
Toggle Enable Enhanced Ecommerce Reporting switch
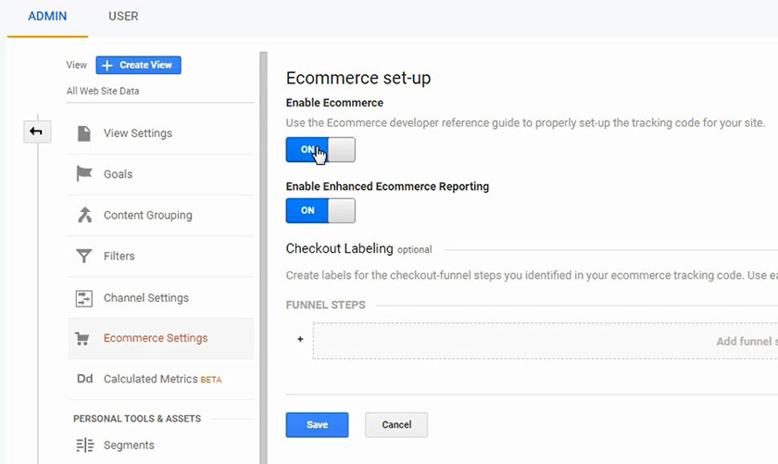coord(320,210)
